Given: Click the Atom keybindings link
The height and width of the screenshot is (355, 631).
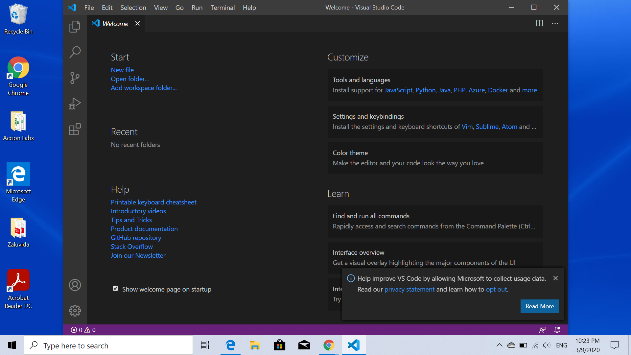Looking at the screenshot, I should tap(509, 127).
